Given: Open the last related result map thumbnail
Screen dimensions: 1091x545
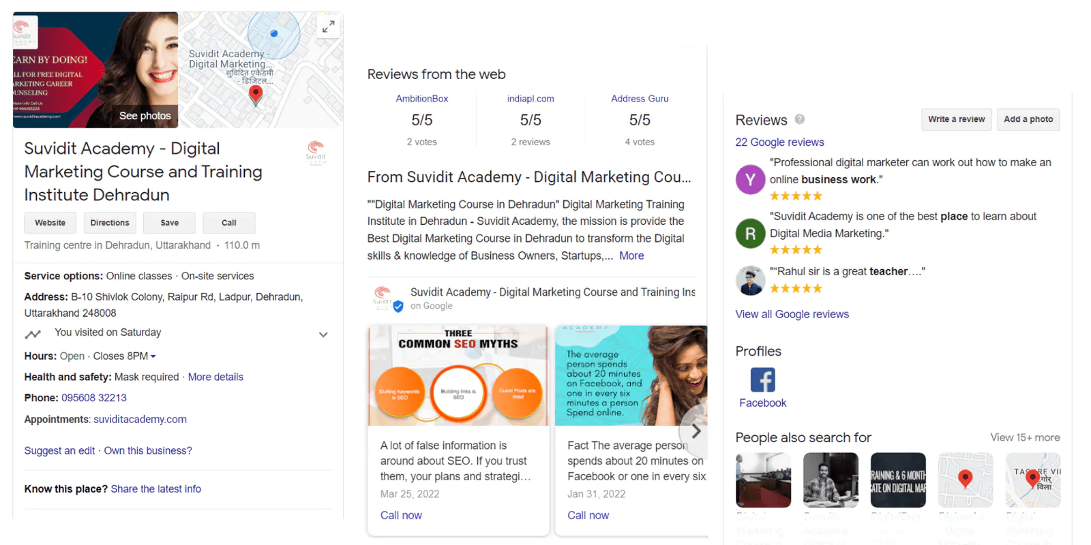Looking at the screenshot, I should pos(1033,480).
